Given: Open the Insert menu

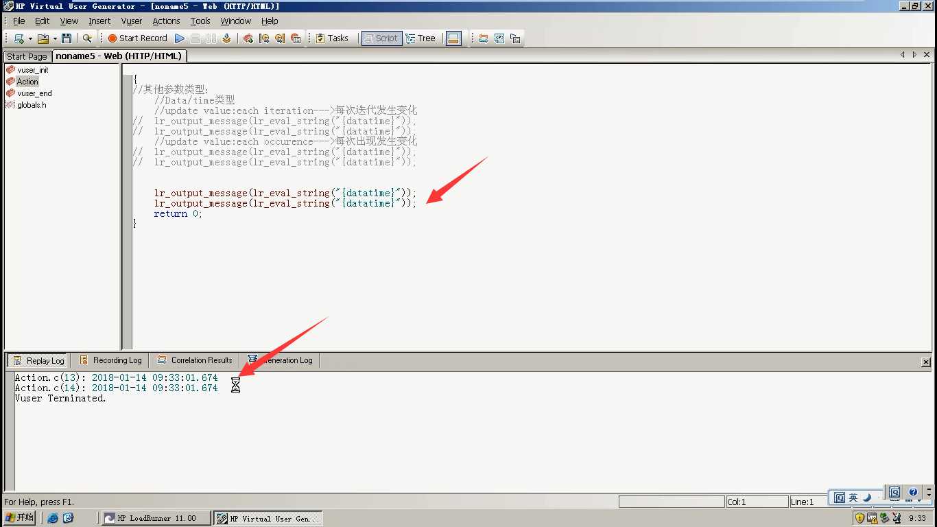Looking at the screenshot, I should point(99,21).
